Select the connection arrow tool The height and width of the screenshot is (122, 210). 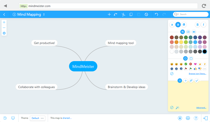115,14
